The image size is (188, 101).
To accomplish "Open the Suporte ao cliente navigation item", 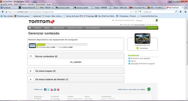I will 75,28.
